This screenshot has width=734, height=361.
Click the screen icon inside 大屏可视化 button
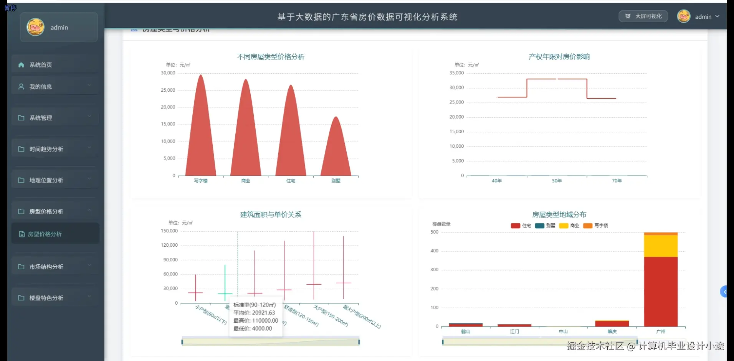tap(628, 16)
